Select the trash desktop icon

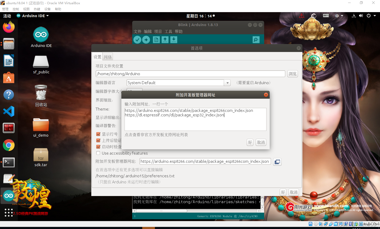pos(41,96)
